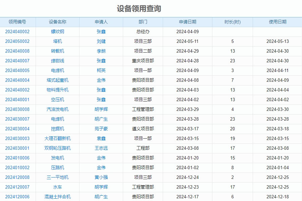Open requisition number 2024030003
The height and width of the screenshot is (201, 302).
(x=17, y=138)
